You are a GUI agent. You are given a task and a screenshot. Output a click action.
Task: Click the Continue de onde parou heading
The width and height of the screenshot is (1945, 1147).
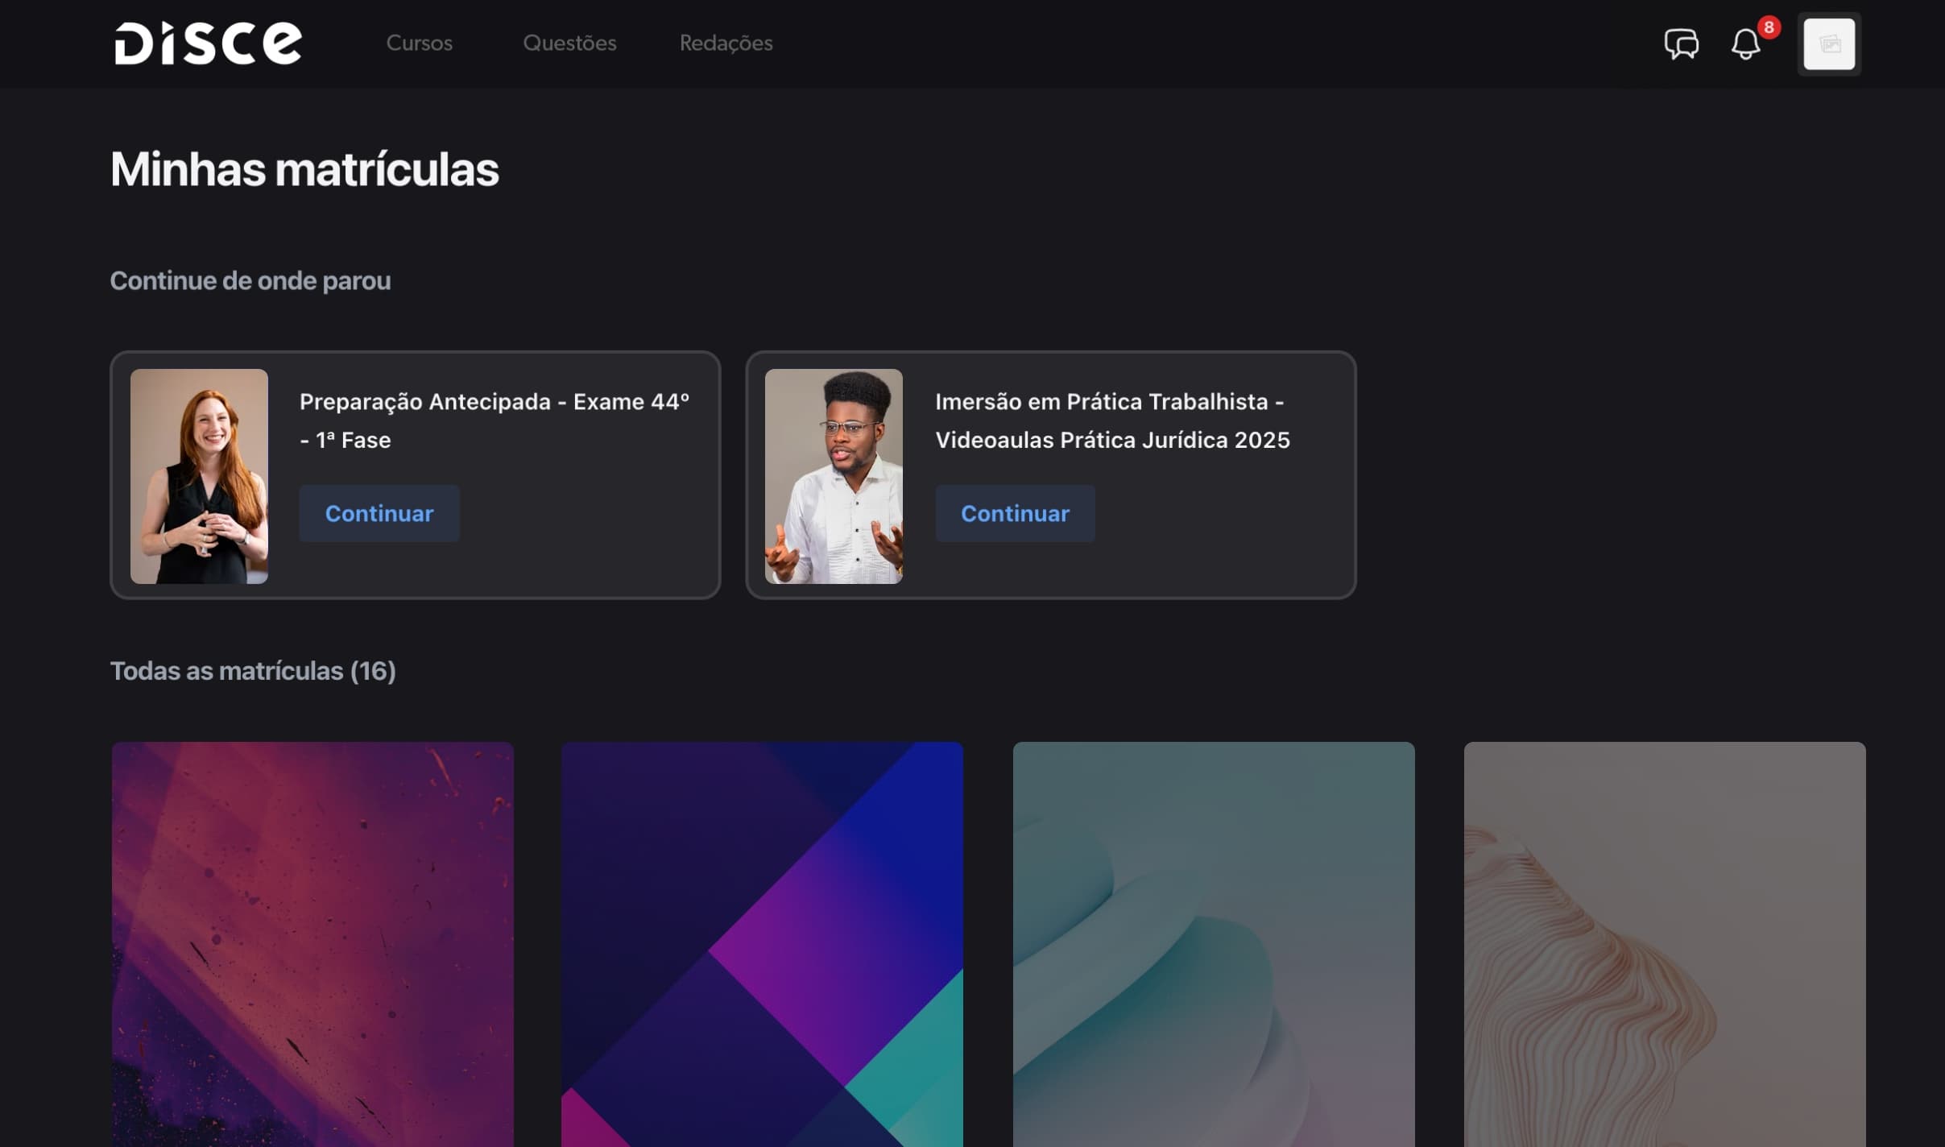coord(250,280)
